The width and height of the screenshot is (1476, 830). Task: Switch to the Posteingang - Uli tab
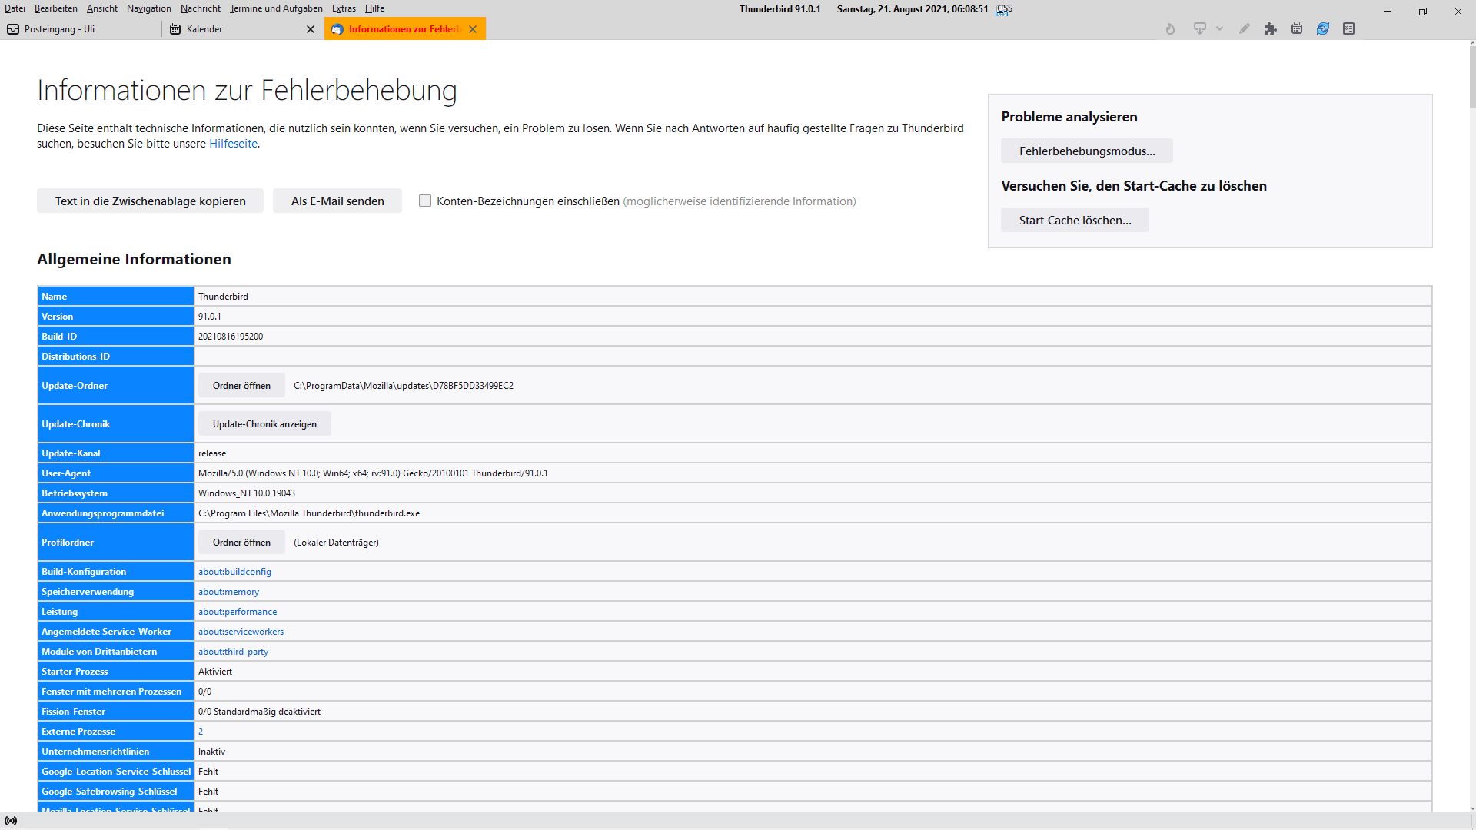click(60, 29)
